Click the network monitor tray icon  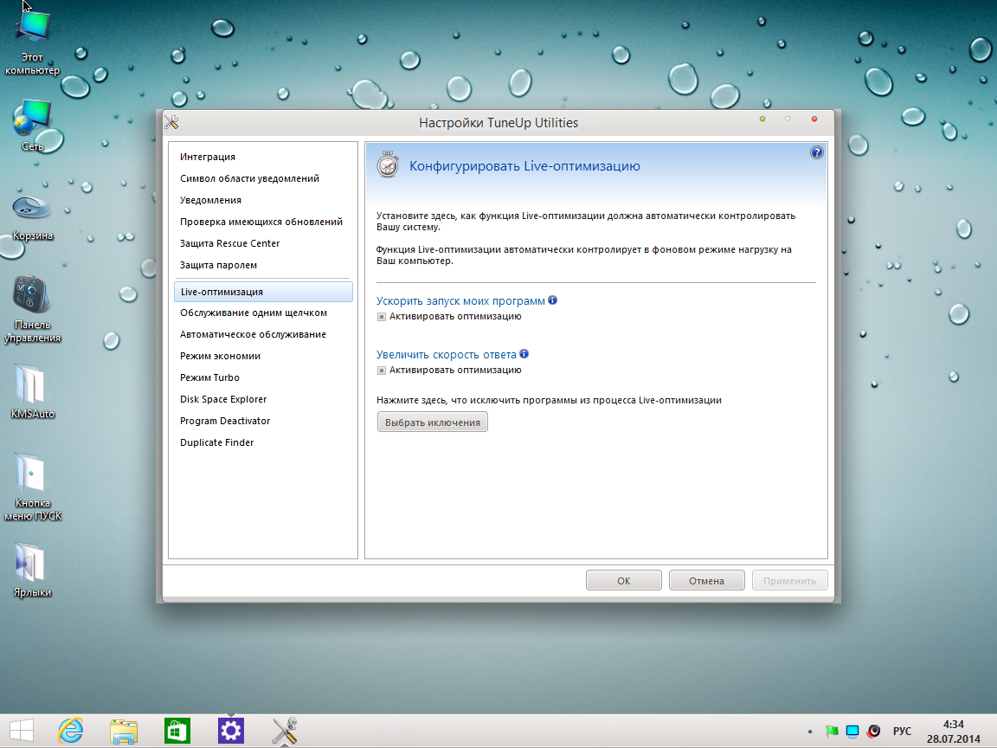pyautogui.click(x=852, y=732)
